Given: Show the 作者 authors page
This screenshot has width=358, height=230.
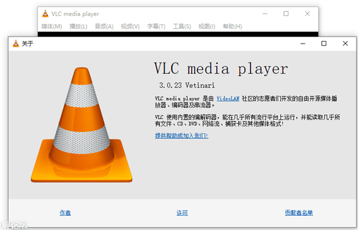Looking at the screenshot, I should pos(65,213).
